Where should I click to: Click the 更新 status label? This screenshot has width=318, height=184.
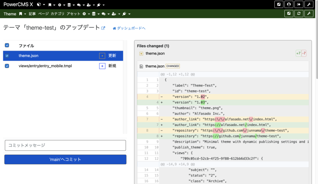[x=112, y=56]
